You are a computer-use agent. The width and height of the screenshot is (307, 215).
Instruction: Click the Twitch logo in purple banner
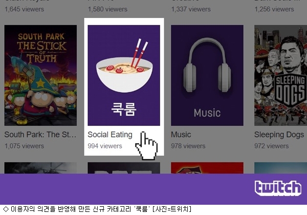pyautogui.click(x=278, y=188)
